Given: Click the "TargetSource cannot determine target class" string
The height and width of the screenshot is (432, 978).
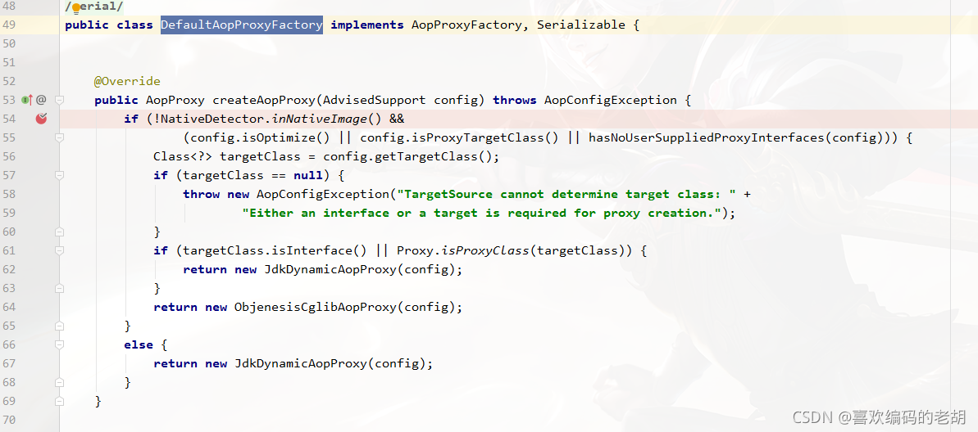Looking at the screenshot, I should [x=567, y=194].
